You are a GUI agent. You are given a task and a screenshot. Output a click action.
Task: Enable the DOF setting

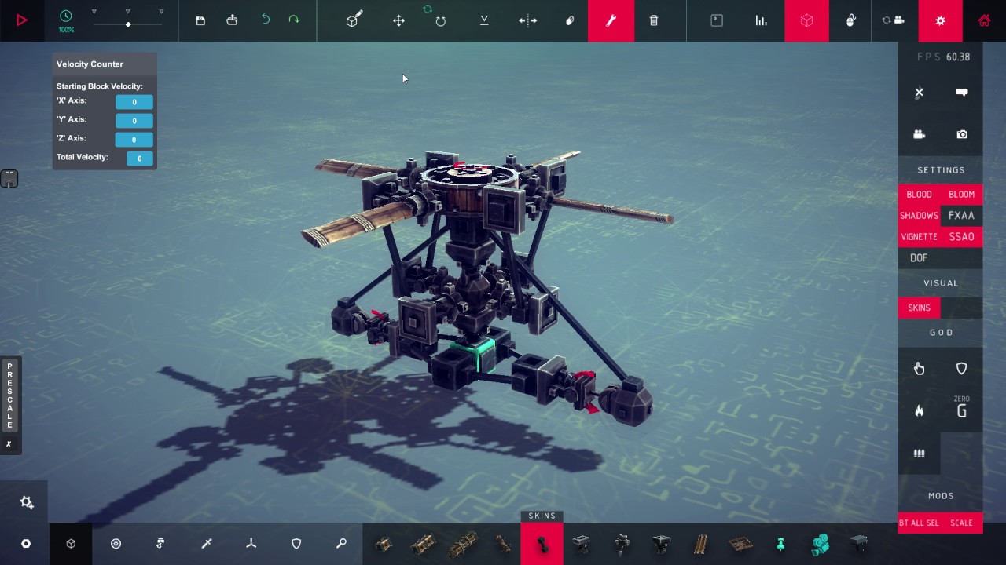(x=919, y=258)
